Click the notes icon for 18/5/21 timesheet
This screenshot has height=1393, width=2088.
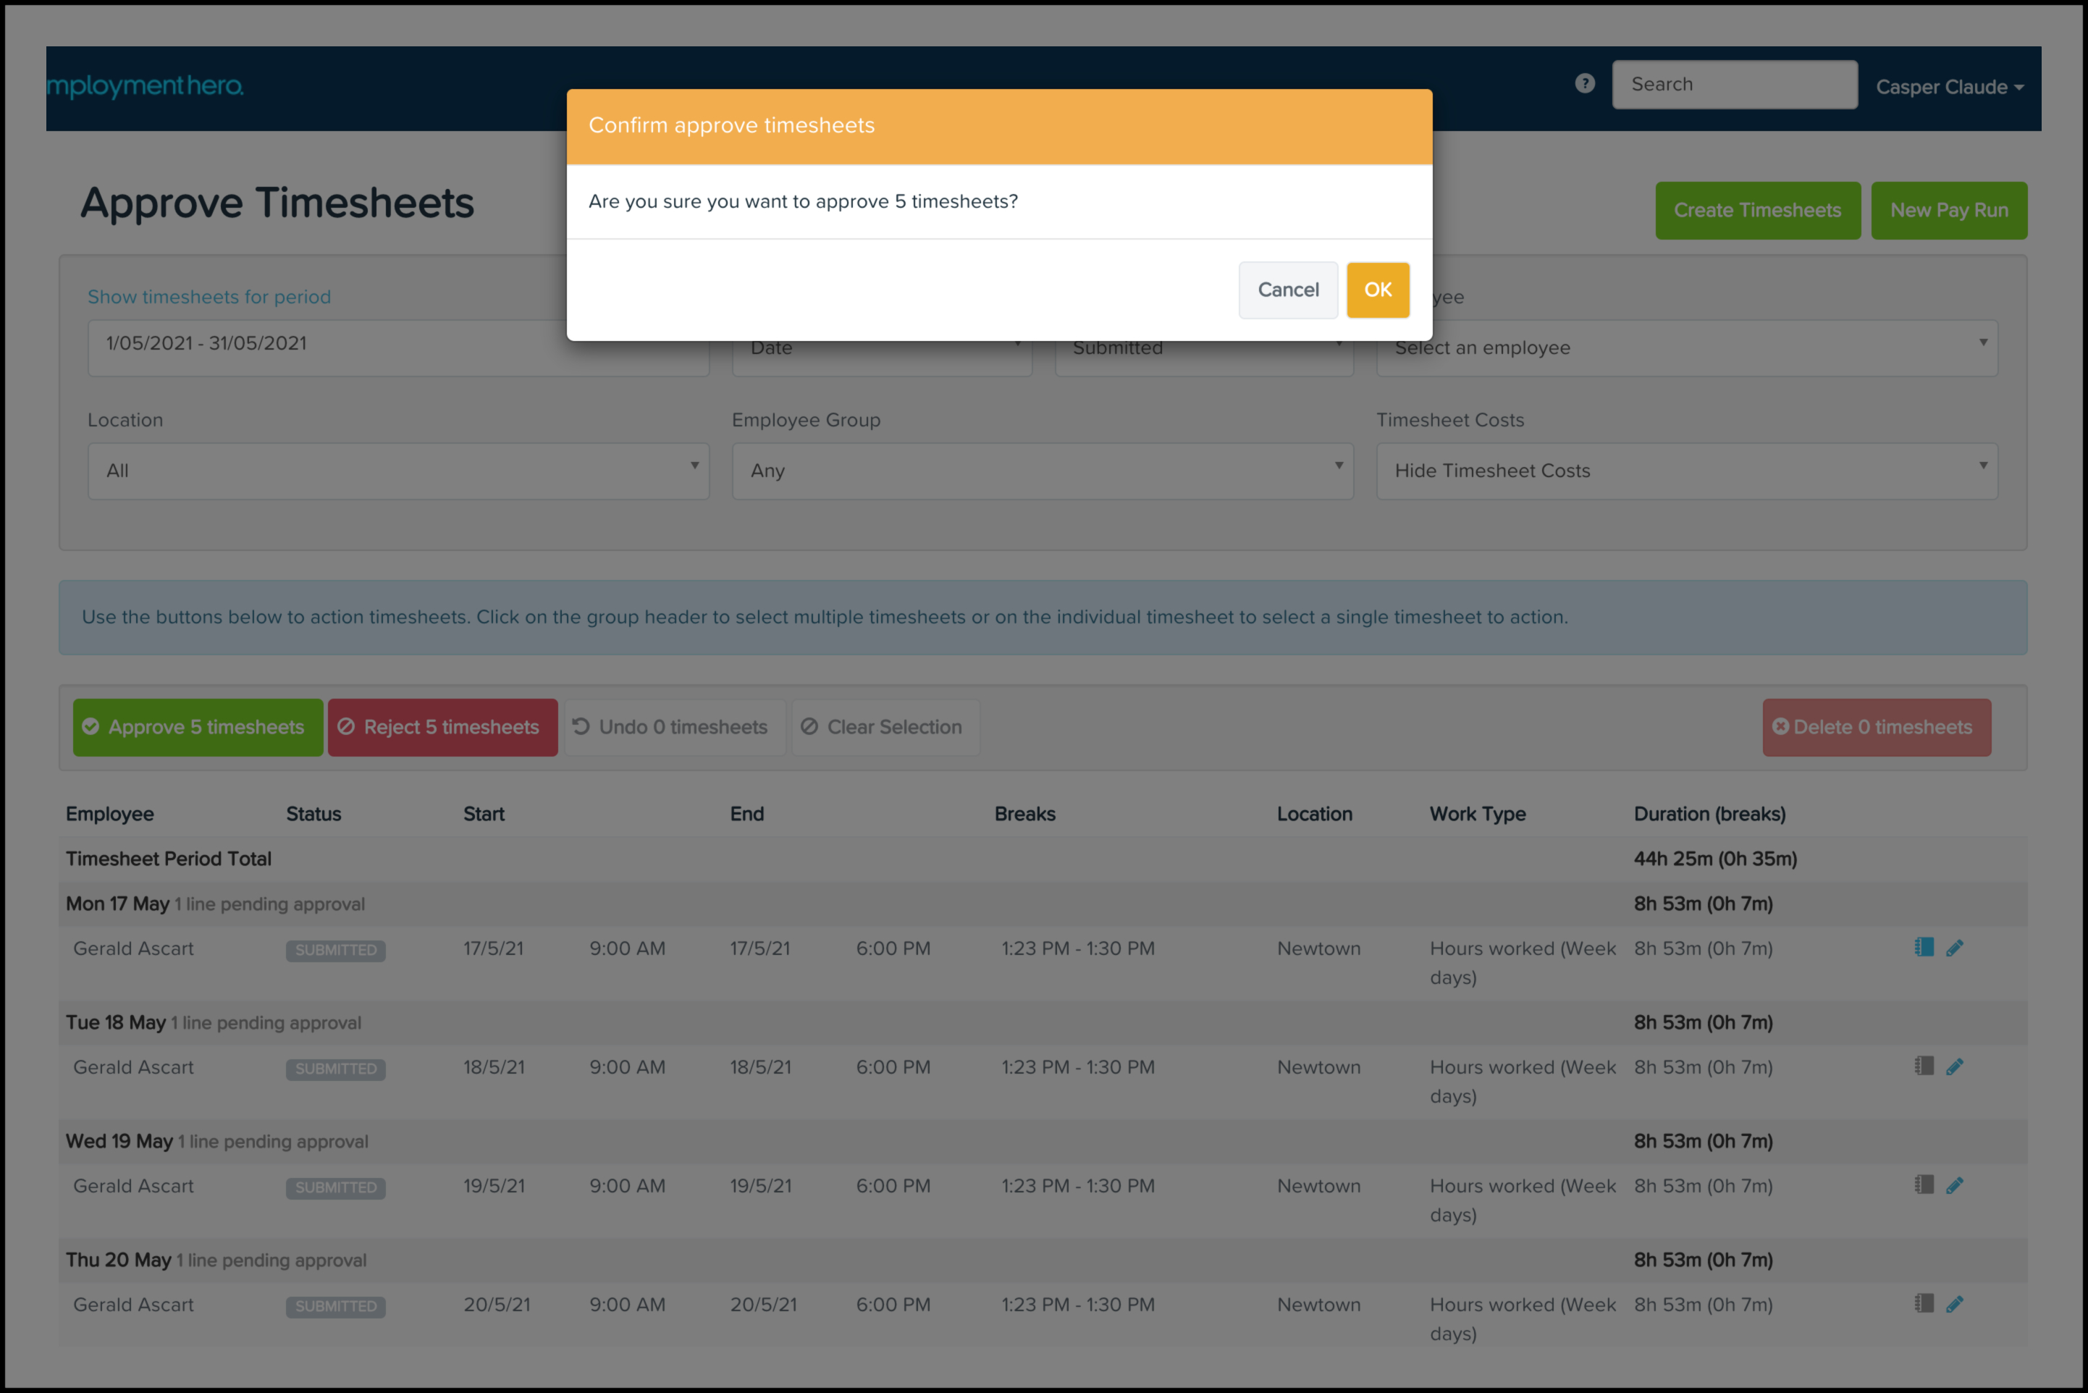[1924, 1066]
